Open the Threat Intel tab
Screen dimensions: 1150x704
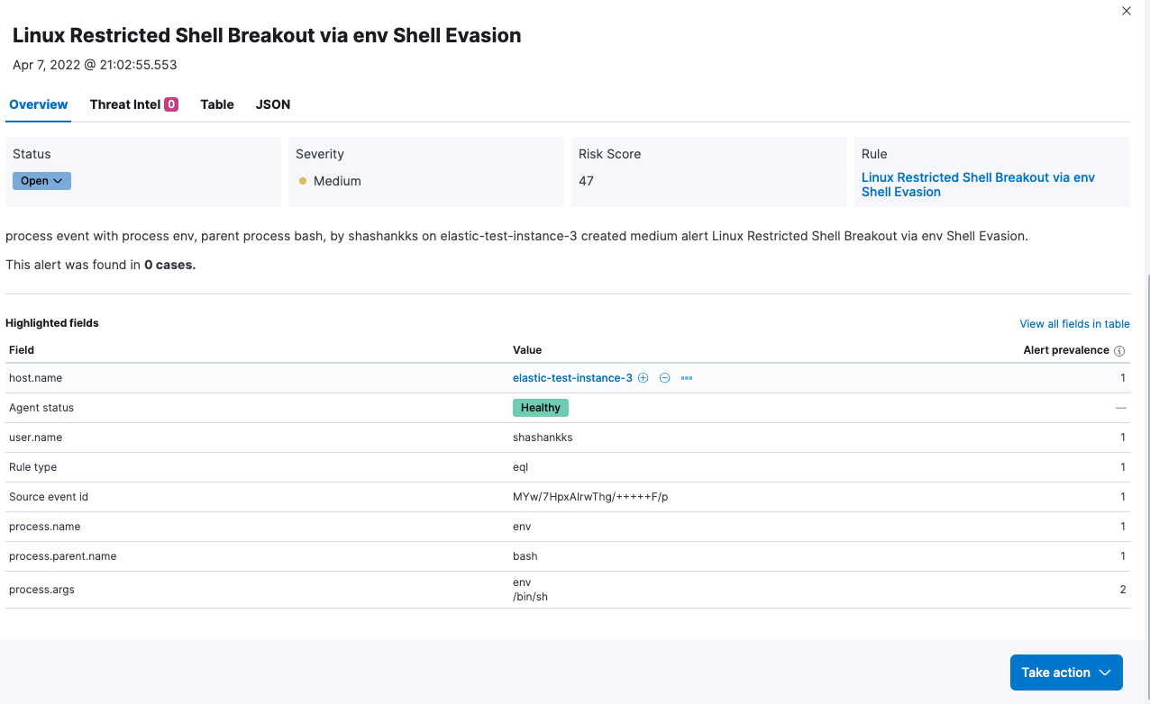(x=133, y=104)
